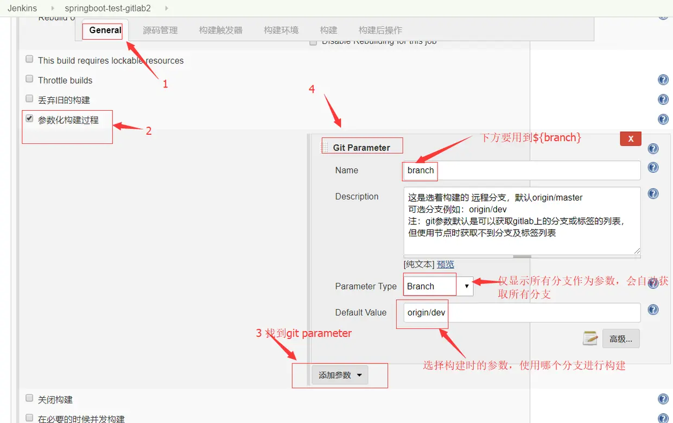673x423 pixels.
Task: Open help next to Parameter Type
Action: tap(652, 283)
